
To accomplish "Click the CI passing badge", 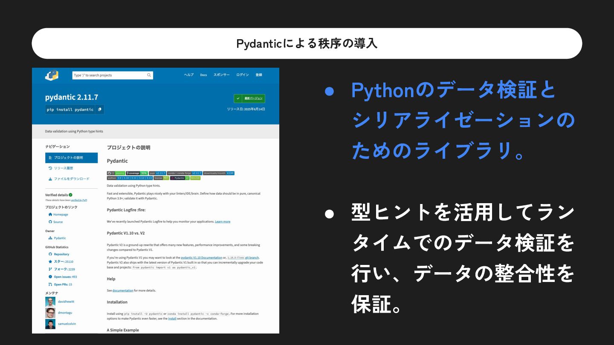I will pos(116,173).
